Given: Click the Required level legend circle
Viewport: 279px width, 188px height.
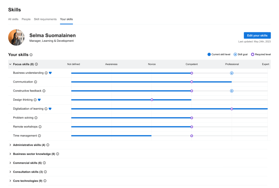Looking at the screenshot, I should 252,54.
